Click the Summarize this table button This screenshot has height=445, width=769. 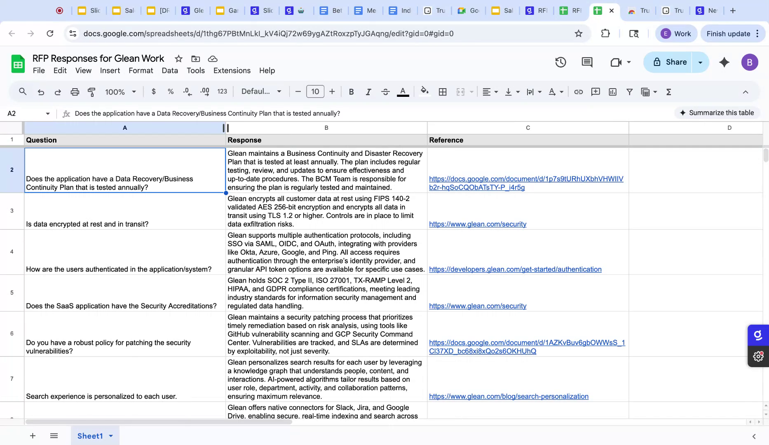[x=717, y=112]
